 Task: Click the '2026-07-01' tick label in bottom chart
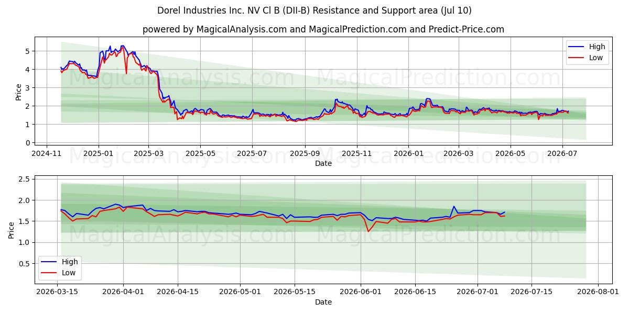tap(478, 292)
